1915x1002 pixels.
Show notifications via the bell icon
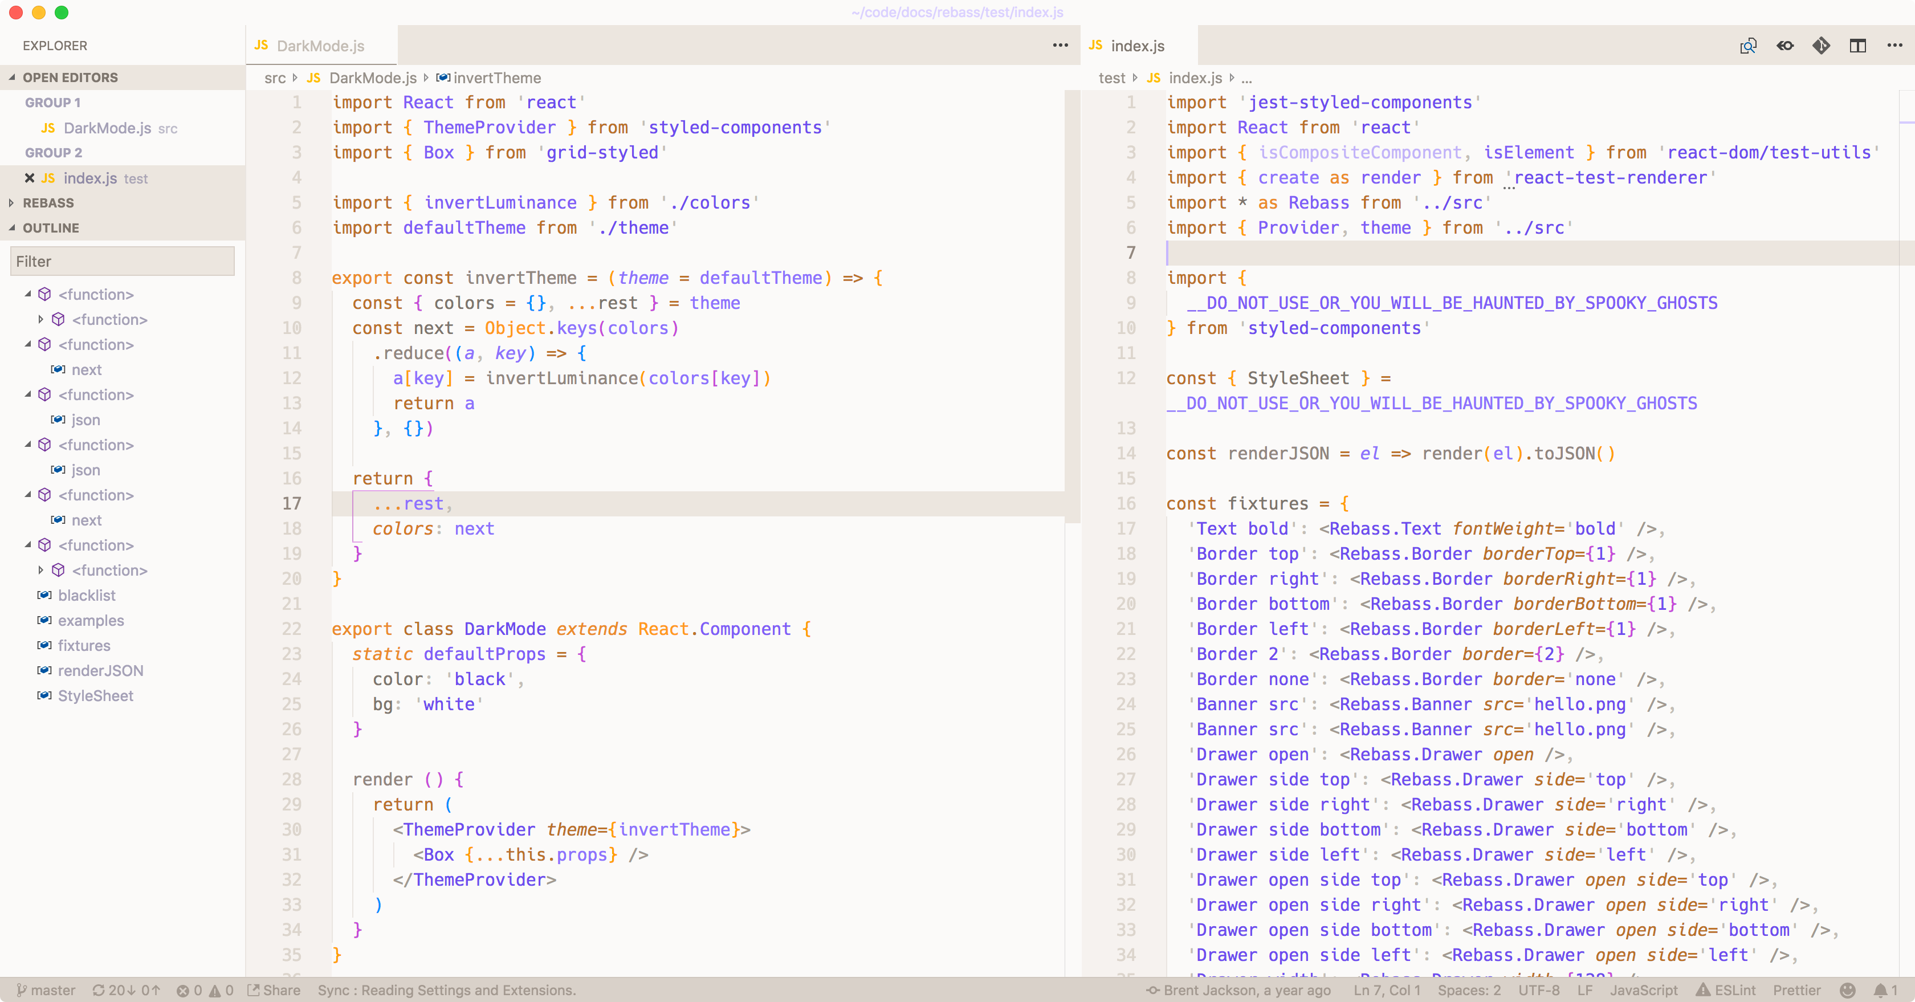tap(1885, 990)
